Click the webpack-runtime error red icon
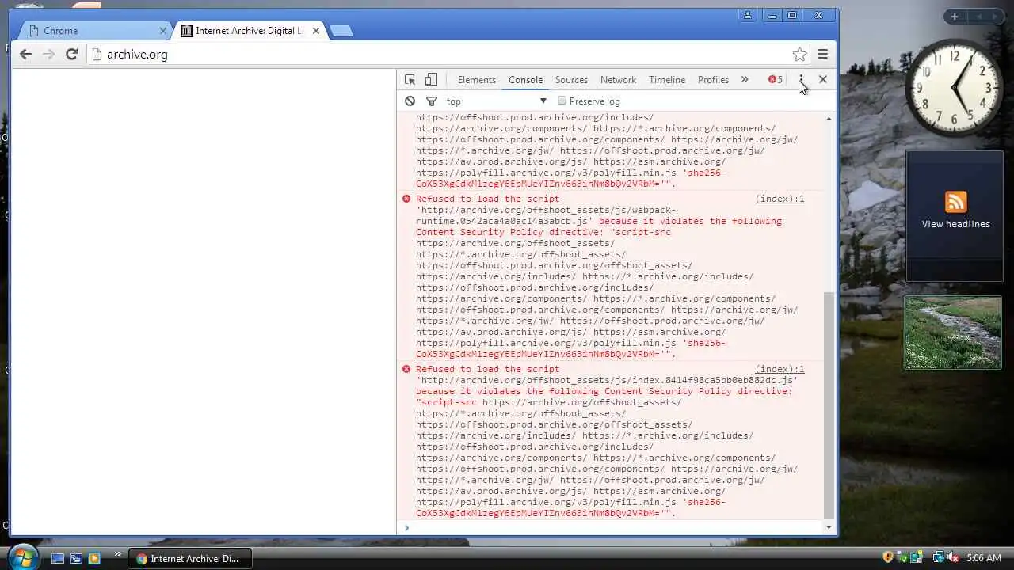This screenshot has height=570, width=1014. [406, 199]
